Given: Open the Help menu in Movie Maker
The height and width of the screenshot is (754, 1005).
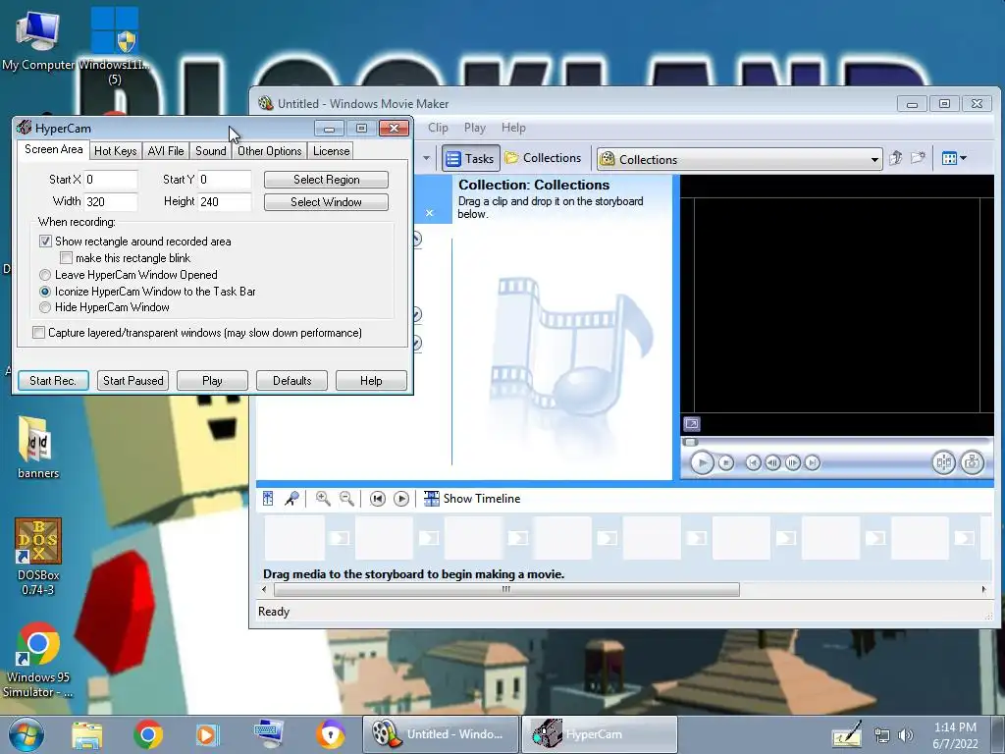Looking at the screenshot, I should [513, 128].
